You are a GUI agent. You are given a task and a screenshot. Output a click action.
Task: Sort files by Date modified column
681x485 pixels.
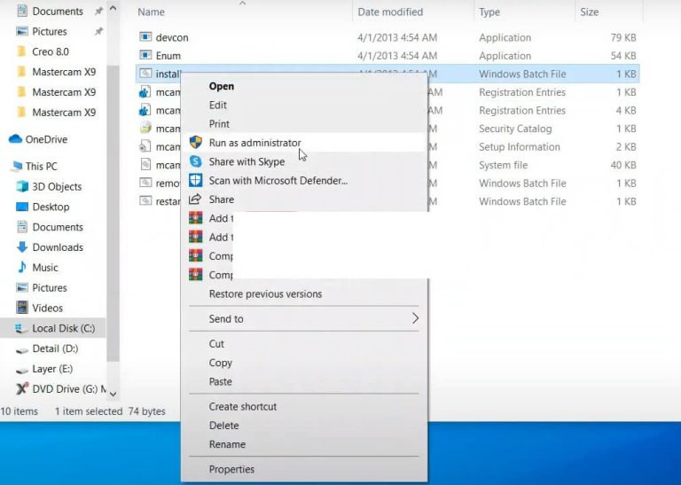point(391,12)
